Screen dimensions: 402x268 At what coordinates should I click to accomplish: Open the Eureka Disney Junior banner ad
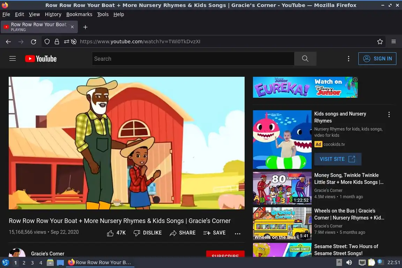point(305,87)
